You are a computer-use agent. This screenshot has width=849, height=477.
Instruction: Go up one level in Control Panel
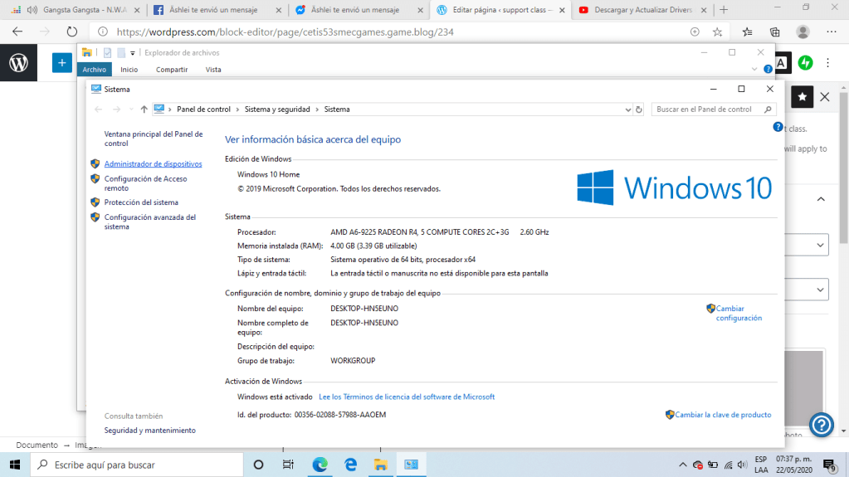[144, 110]
